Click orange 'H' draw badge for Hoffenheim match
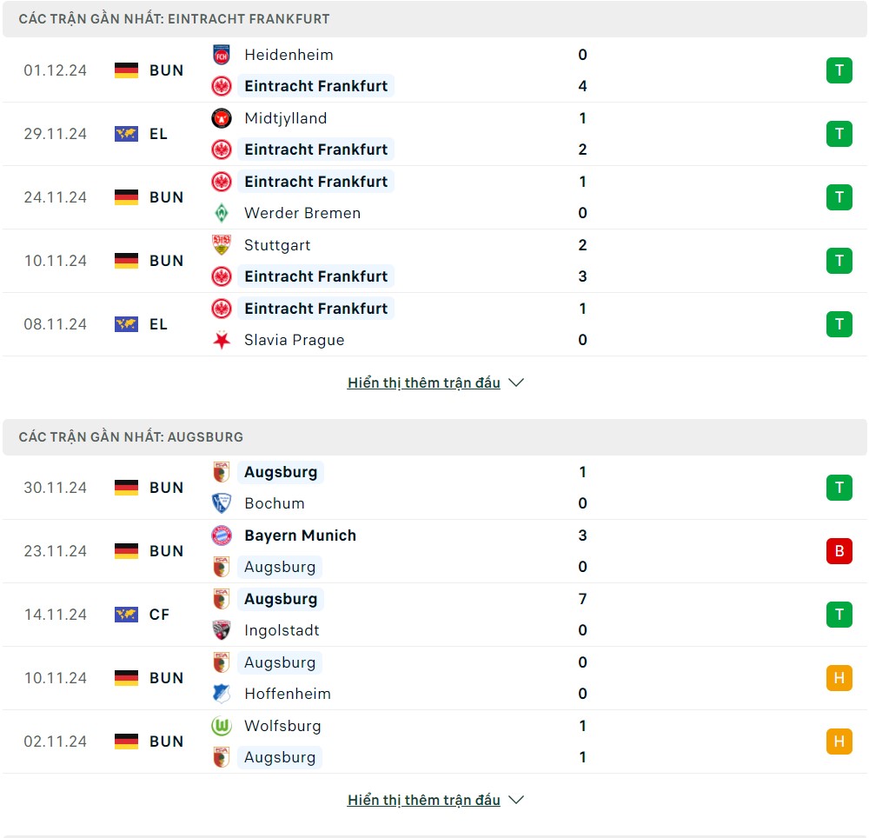 (x=839, y=678)
